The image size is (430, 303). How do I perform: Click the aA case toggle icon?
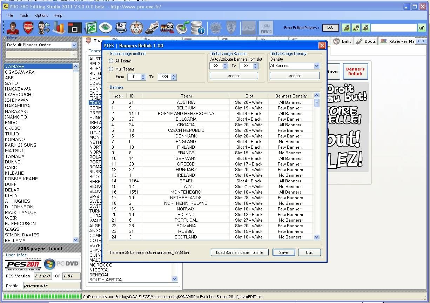tap(422, 28)
